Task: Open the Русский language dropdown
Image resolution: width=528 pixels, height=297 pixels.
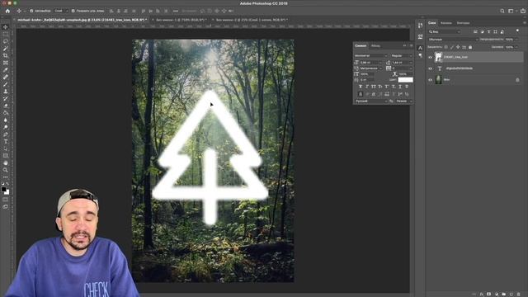Action: (370, 101)
